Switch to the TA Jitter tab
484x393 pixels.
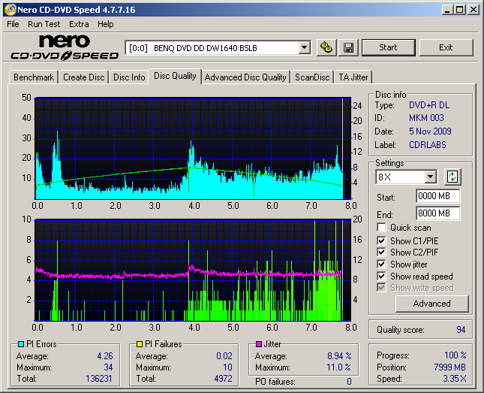click(353, 77)
